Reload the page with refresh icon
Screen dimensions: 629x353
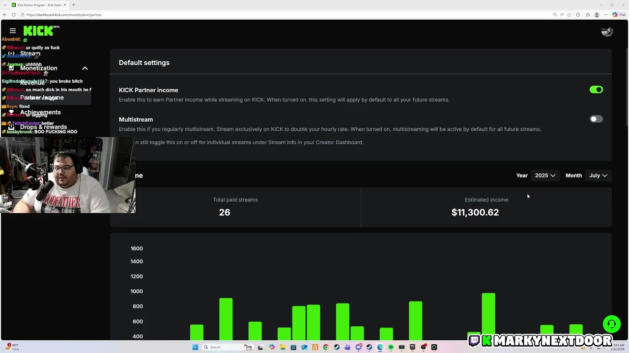click(x=14, y=15)
